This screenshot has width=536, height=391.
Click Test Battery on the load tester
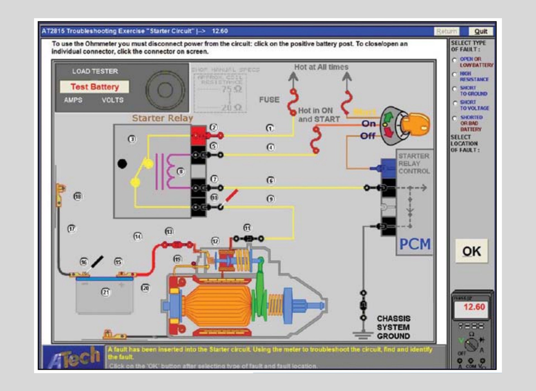click(x=95, y=87)
